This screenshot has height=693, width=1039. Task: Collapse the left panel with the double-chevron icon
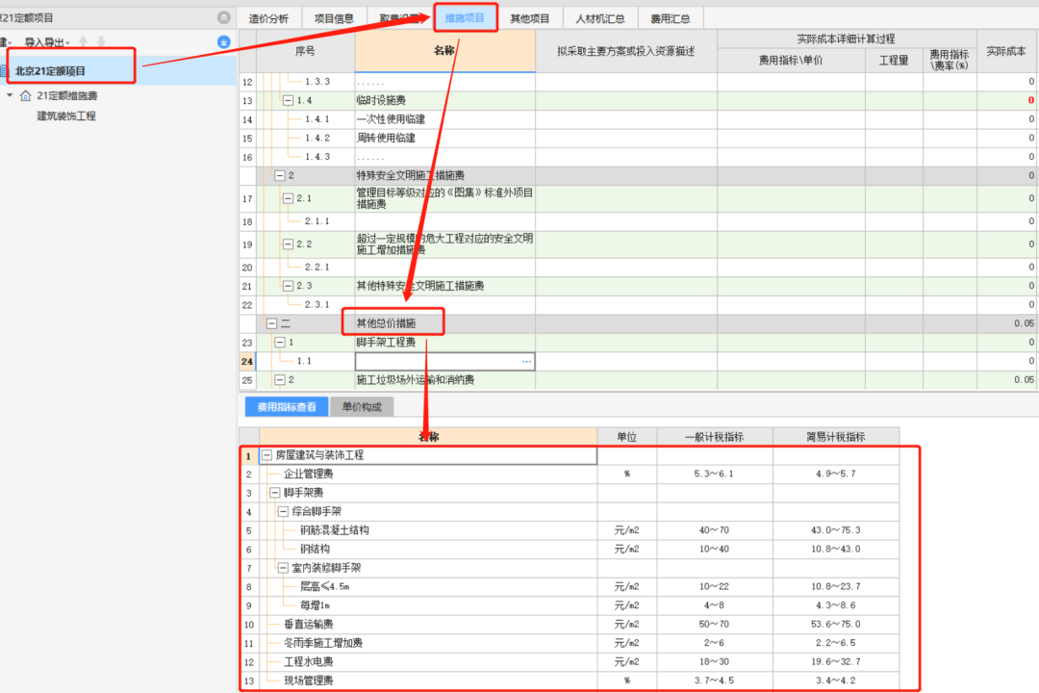point(223,17)
